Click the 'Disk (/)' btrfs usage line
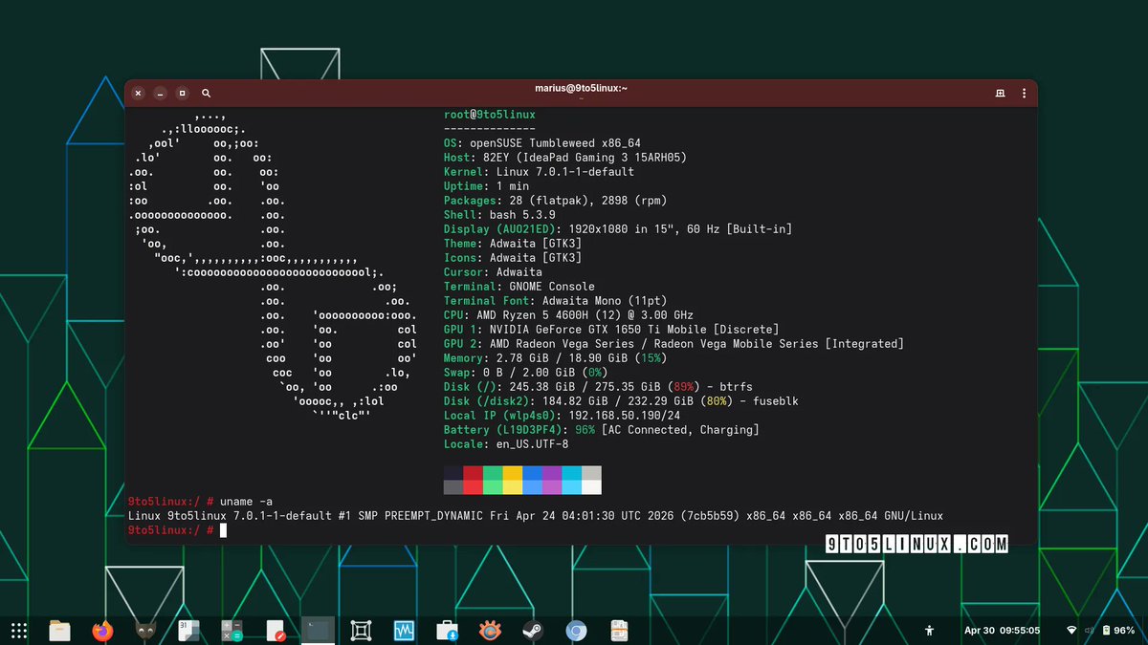The width and height of the screenshot is (1148, 645). (598, 387)
